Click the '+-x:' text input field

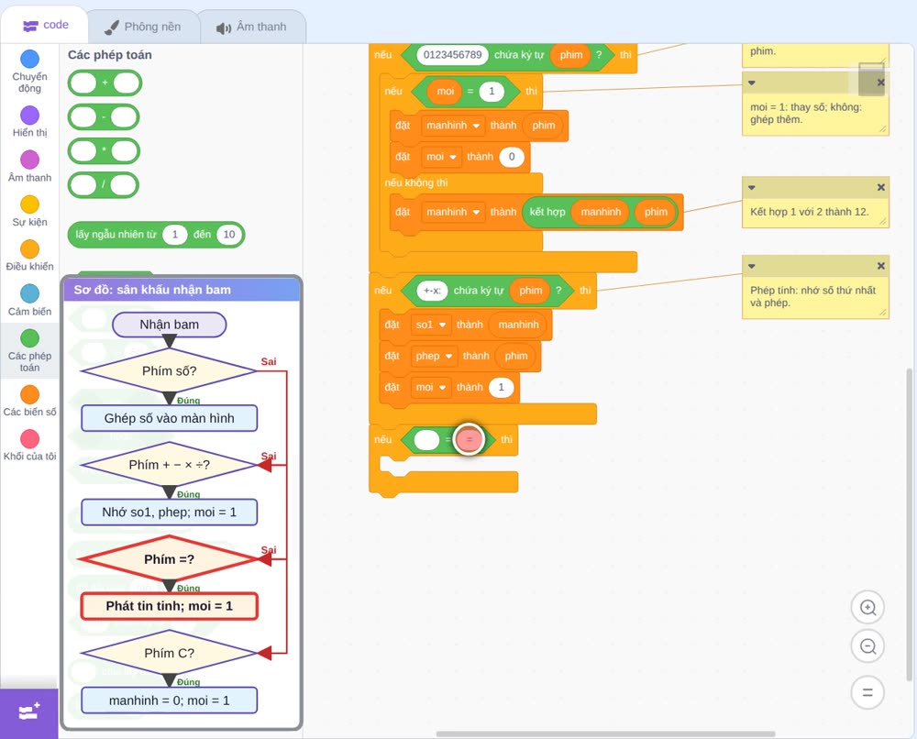click(x=432, y=291)
